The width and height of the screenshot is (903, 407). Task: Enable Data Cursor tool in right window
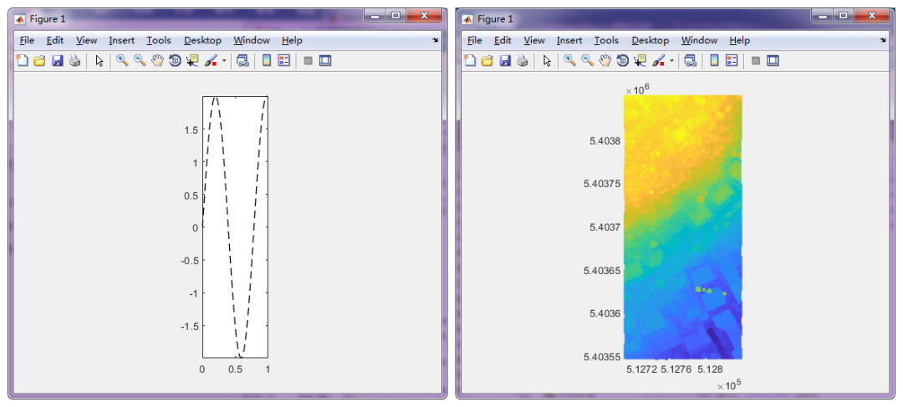(x=640, y=60)
